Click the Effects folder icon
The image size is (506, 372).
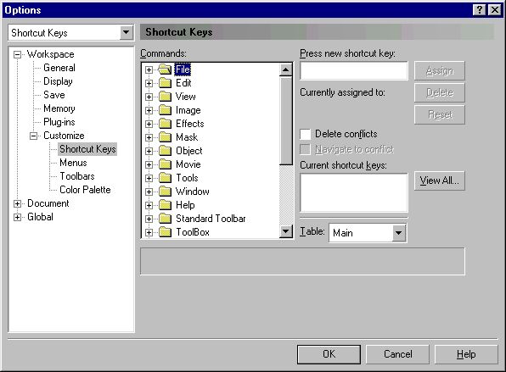pyautogui.click(x=165, y=124)
